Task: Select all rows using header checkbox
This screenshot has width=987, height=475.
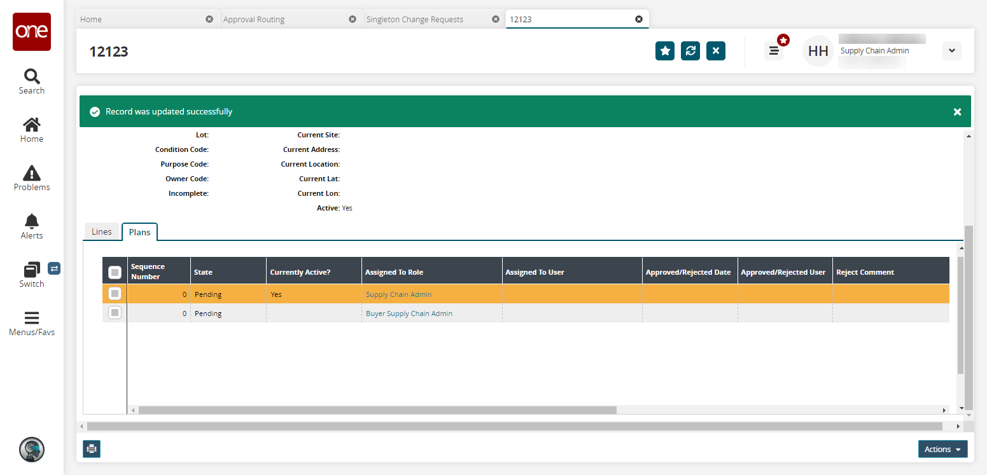Action: point(115,272)
